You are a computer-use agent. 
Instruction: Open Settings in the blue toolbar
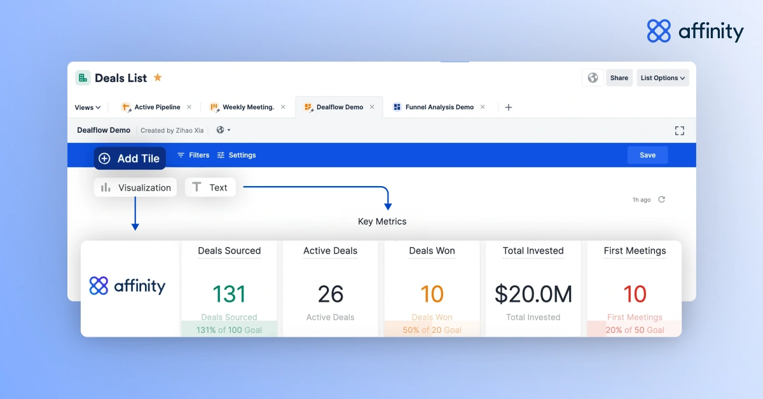tap(237, 155)
